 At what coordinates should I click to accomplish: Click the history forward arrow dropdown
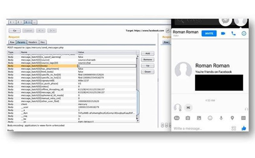[x=52, y=31]
